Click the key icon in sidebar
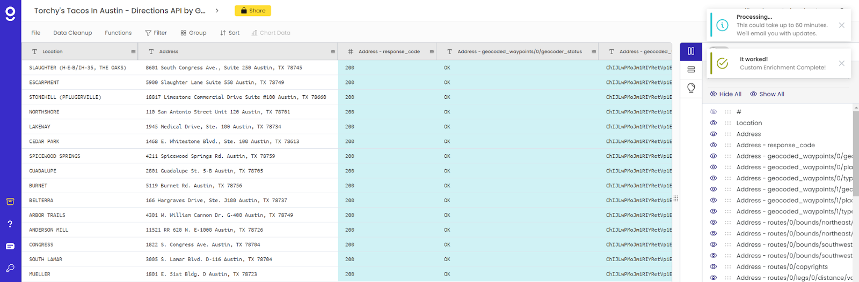Screen dimensions: 859x282 click(10, 268)
